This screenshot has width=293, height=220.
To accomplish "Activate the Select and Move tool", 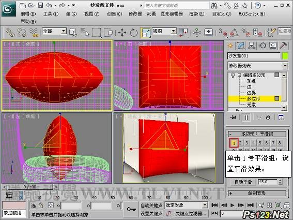I will [122, 33].
